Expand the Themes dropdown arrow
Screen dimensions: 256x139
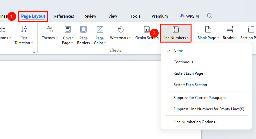coord(57,38)
